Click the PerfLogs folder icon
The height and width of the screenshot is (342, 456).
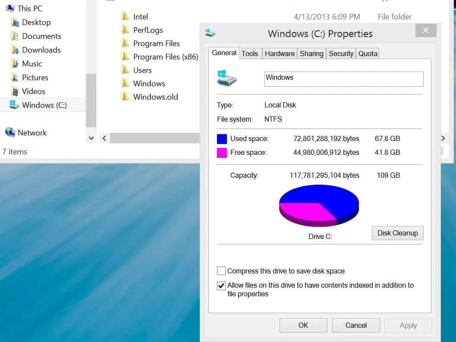click(x=125, y=30)
